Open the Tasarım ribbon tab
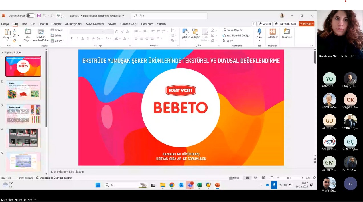Viewport: 363px width, 202px height. pos(43,24)
